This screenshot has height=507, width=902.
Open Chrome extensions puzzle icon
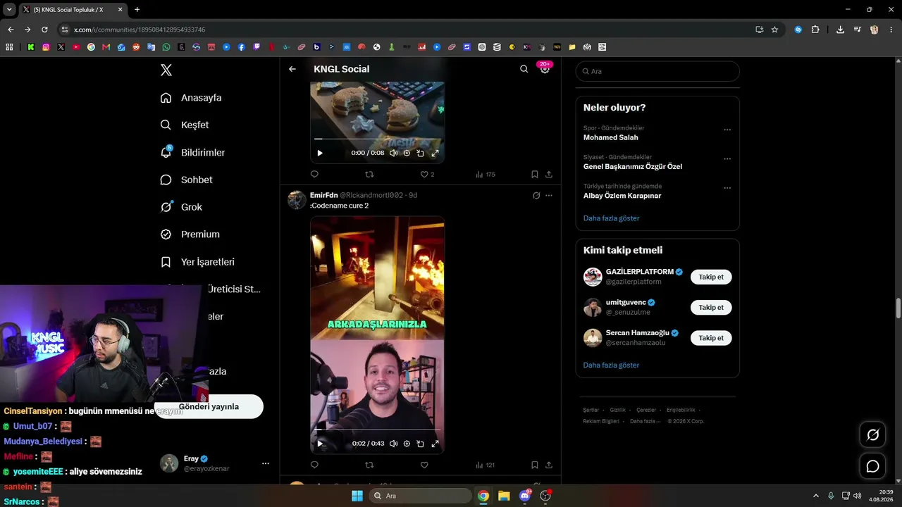tap(815, 30)
